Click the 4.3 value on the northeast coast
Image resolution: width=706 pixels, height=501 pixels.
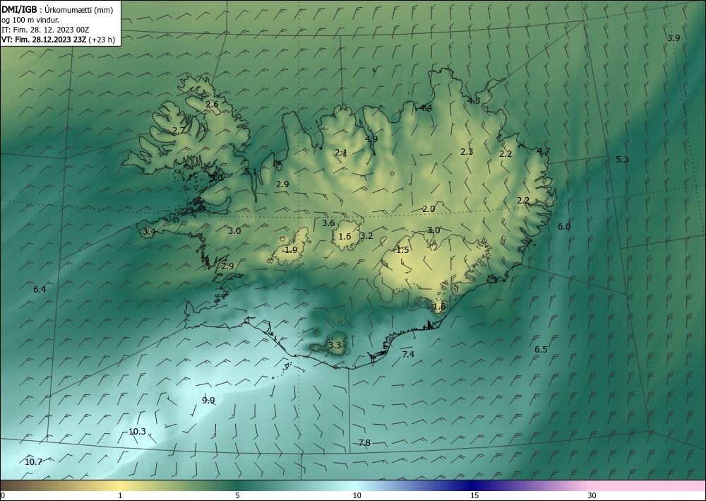(x=474, y=100)
